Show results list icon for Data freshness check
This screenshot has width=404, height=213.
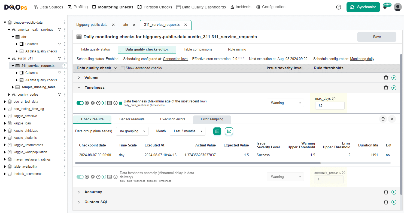[110, 103]
